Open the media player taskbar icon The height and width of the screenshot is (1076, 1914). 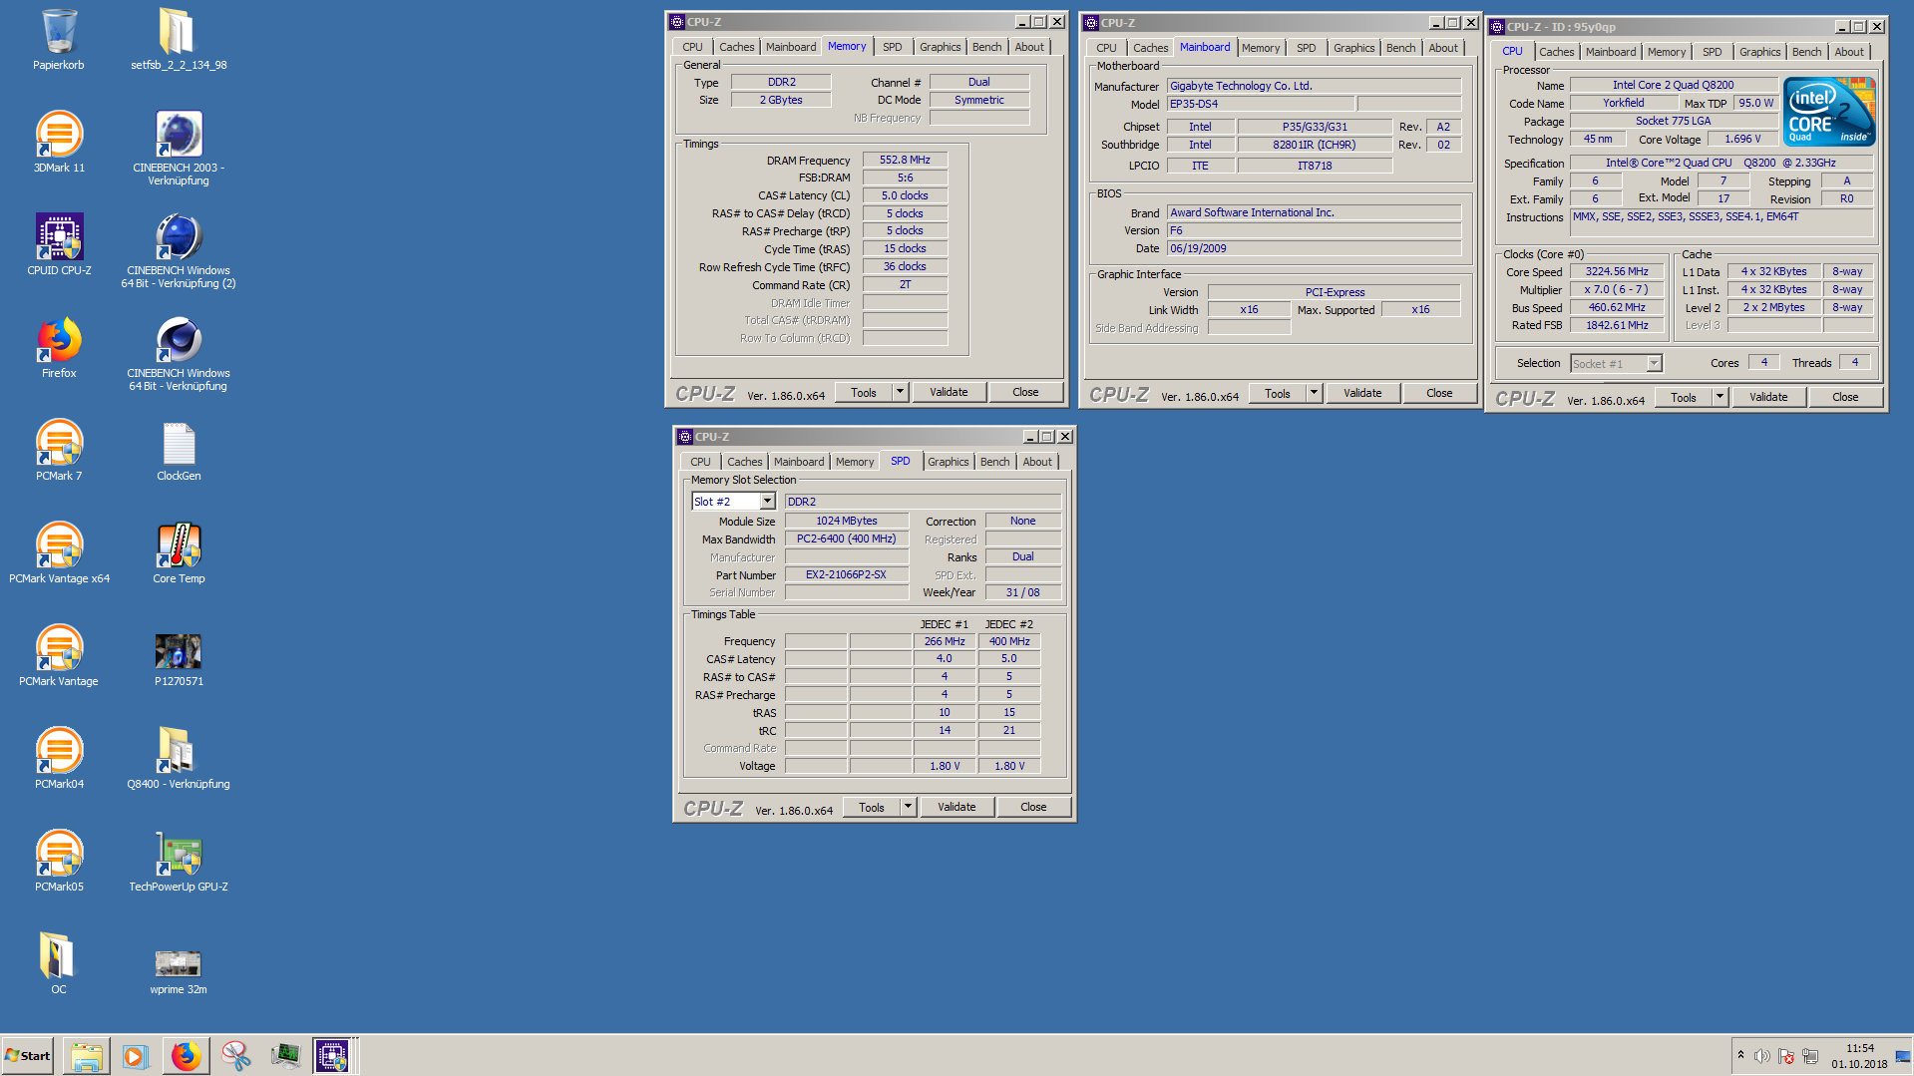tap(136, 1056)
